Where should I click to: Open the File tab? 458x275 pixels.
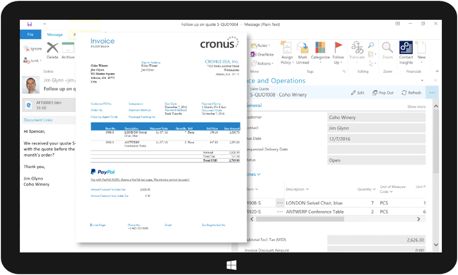tap(30, 35)
